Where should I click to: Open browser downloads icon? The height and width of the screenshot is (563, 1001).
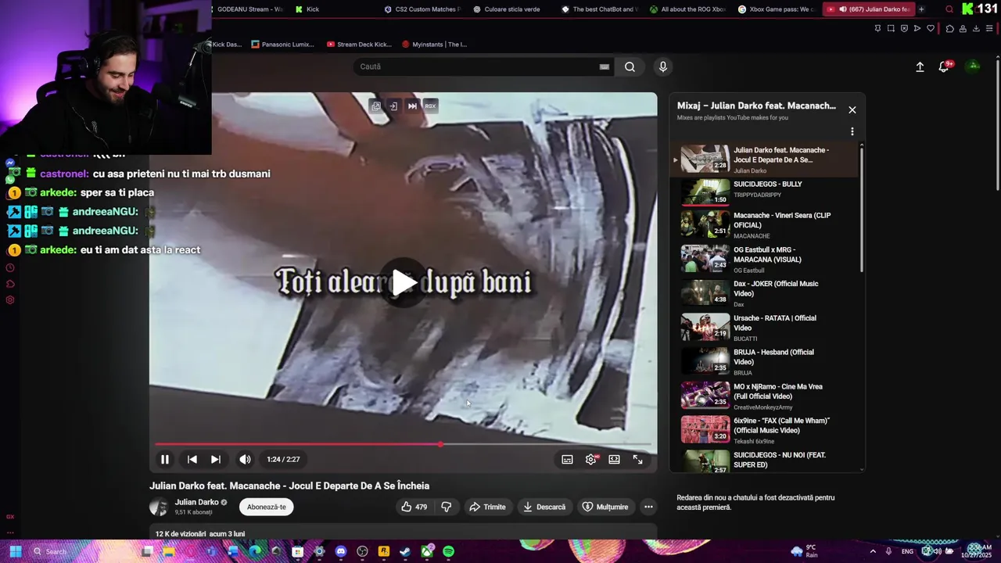point(976,29)
